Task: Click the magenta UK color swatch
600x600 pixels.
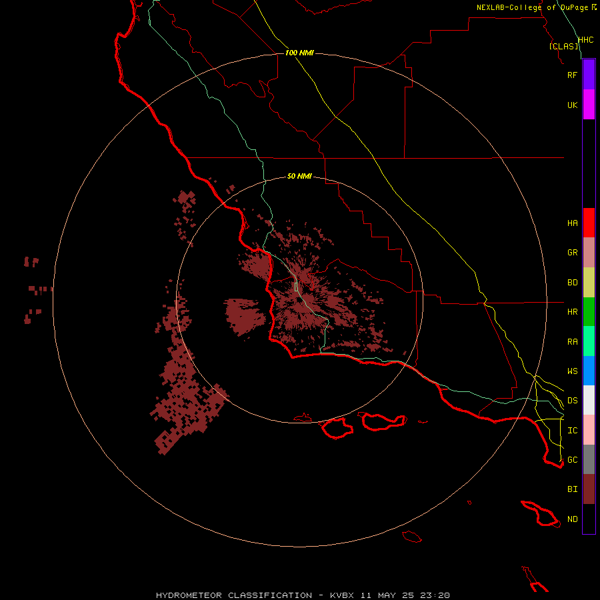Action: point(589,104)
